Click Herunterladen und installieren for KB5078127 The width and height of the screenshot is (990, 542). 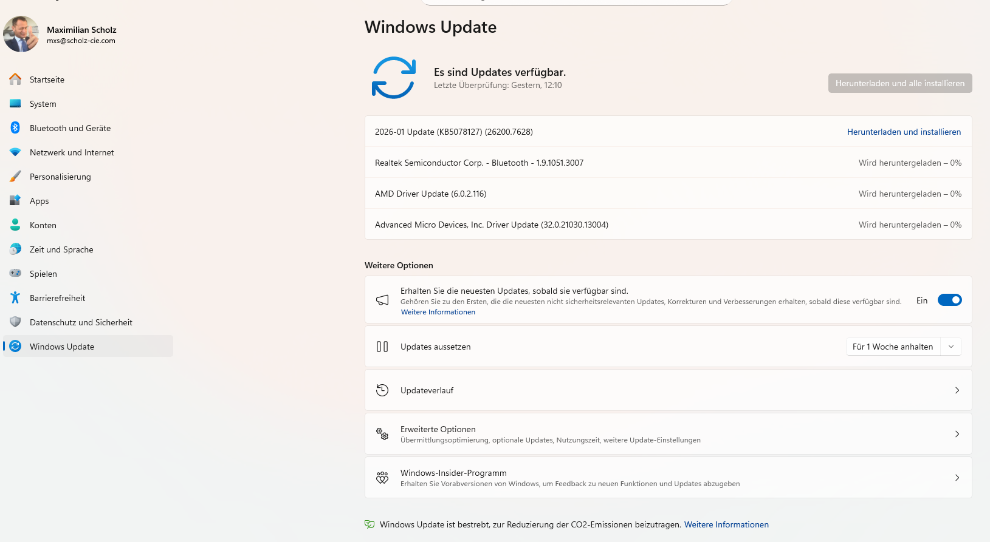pos(904,132)
